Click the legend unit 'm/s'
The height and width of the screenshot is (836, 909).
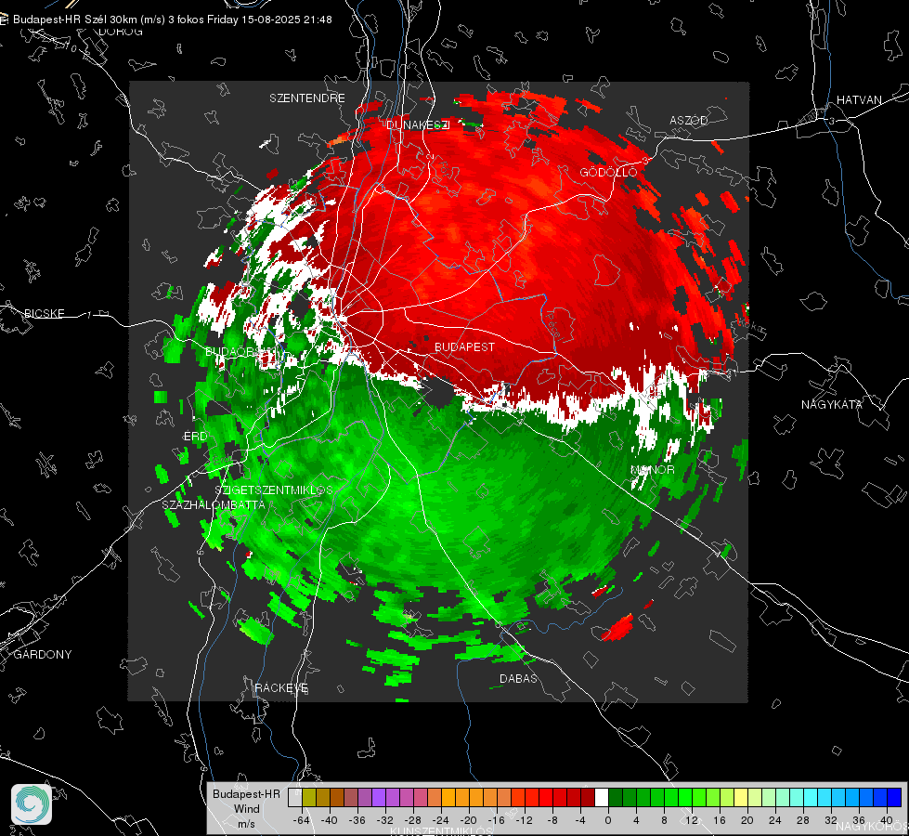click(246, 823)
